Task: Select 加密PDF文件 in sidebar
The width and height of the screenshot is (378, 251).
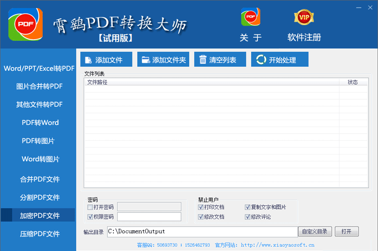Action: (38, 215)
